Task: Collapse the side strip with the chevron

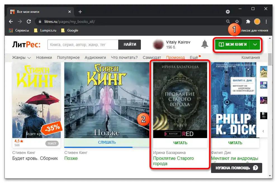Action: [x=263, y=131]
